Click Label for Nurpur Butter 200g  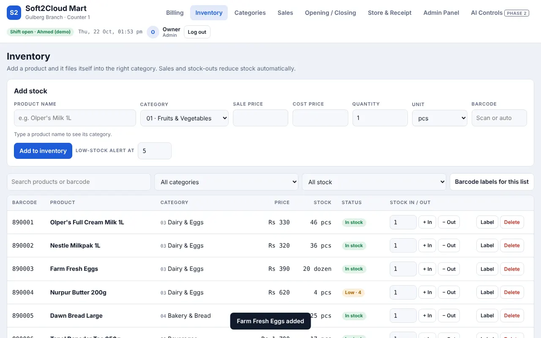click(487, 292)
